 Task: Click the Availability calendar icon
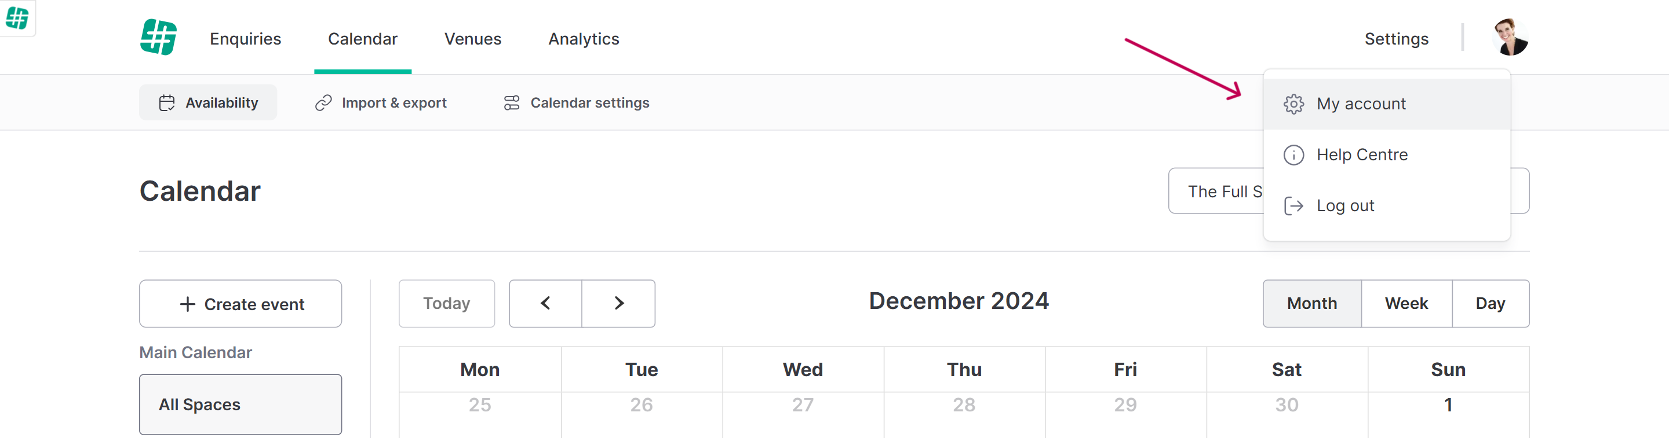tap(167, 103)
